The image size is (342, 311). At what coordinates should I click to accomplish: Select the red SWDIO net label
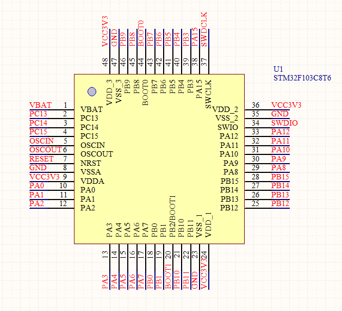pyautogui.click(x=284, y=123)
